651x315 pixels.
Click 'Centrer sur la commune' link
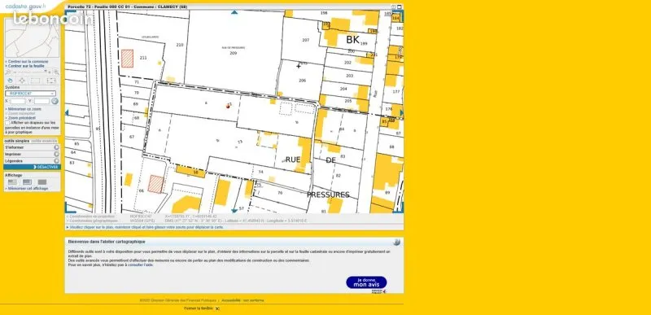[x=28, y=61]
